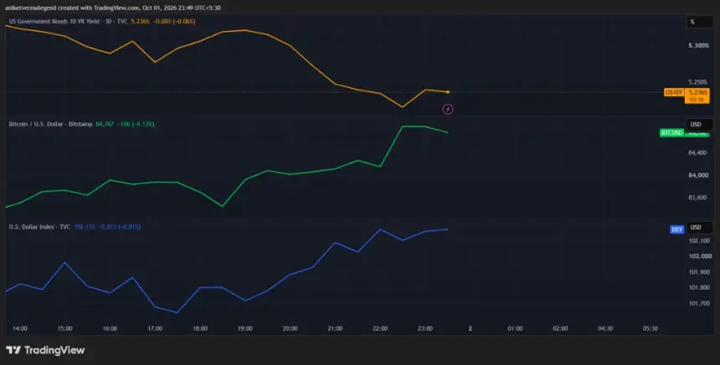Click the lightning bolt event icon on yield chart

click(448, 110)
